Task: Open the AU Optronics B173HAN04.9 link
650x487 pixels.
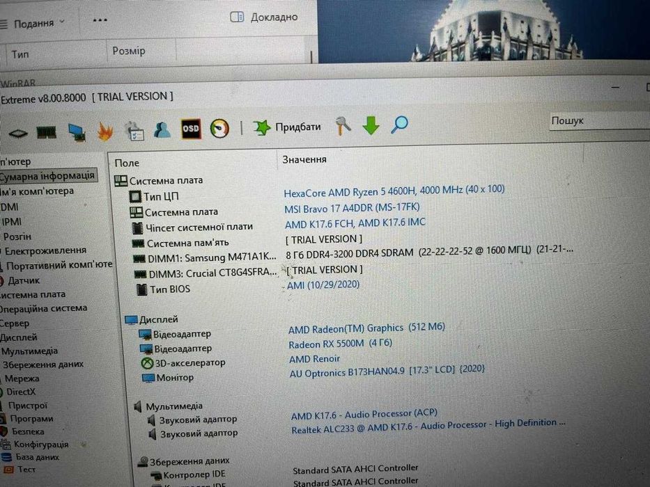Action: tap(387, 371)
